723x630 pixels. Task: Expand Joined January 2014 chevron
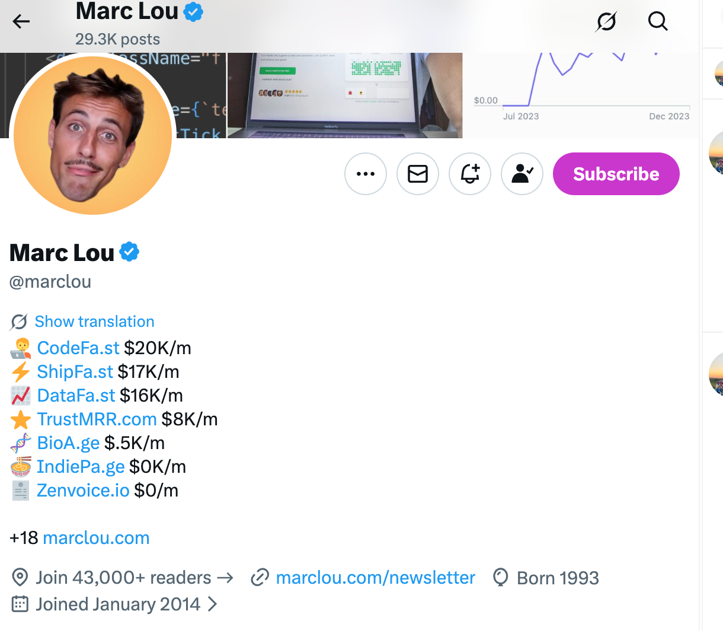point(212,604)
